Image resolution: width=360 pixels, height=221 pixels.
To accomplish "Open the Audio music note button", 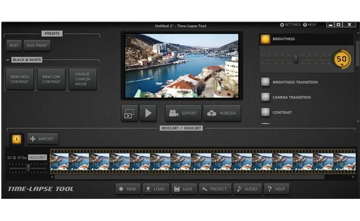I will (x=248, y=189).
